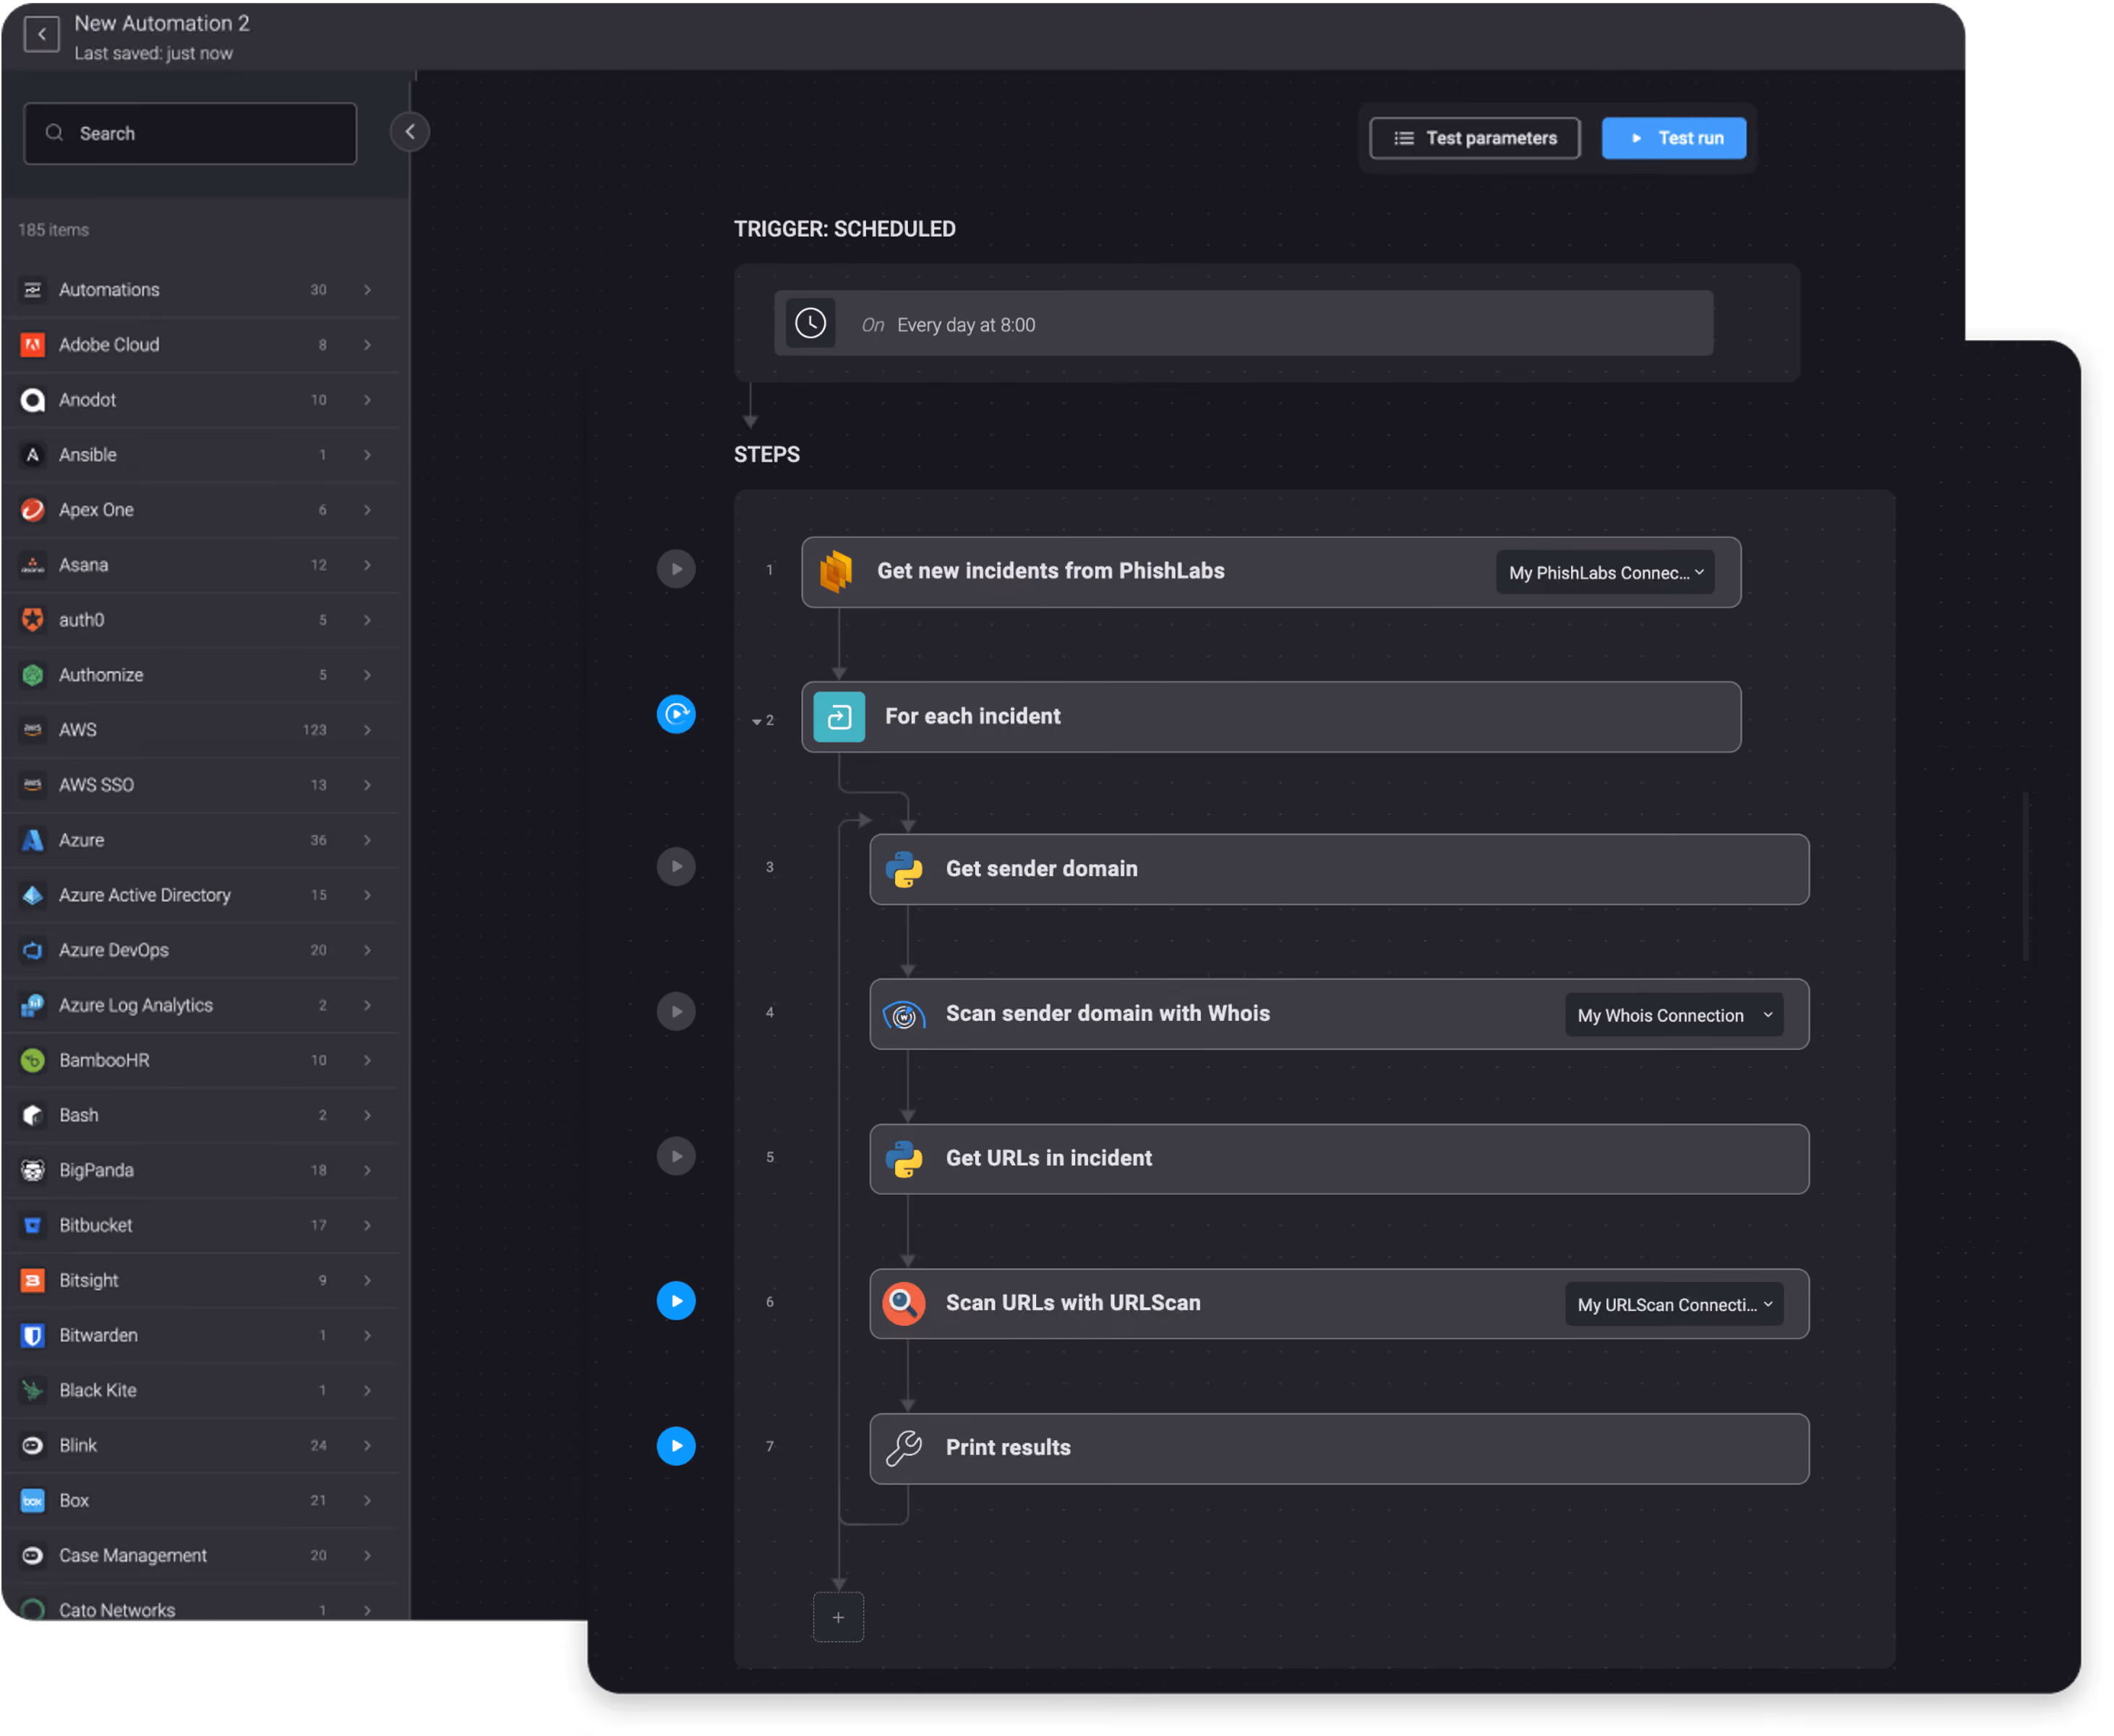Image resolution: width=2114 pixels, height=1736 pixels.
Task: Focus the Search input field
Action: coord(190,133)
